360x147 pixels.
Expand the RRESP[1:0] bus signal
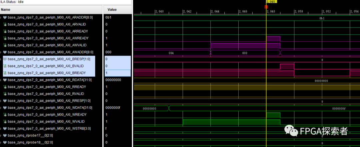coord(1,101)
